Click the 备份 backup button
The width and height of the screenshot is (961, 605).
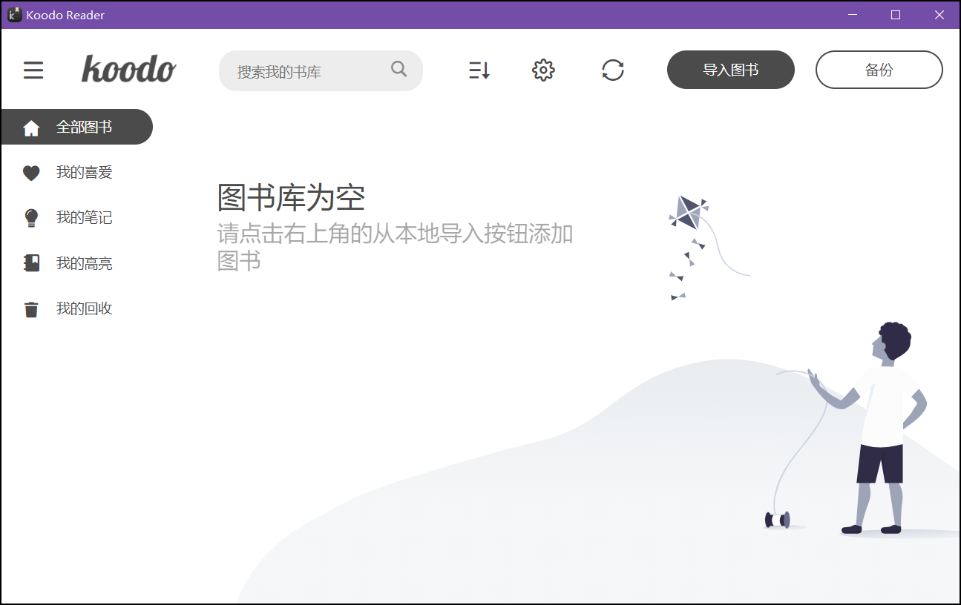[x=879, y=70]
